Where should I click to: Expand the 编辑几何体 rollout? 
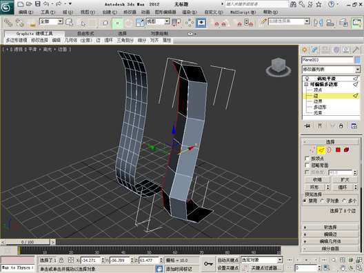coord(330,241)
